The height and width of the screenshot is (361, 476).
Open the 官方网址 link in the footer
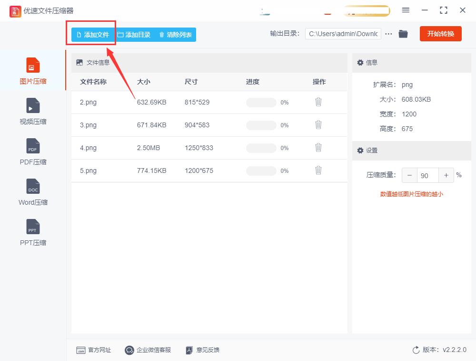94,350
